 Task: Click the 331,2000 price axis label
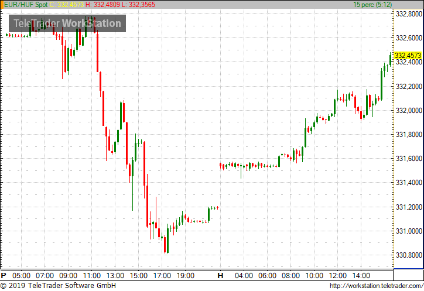pyautogui.click(x=409, y=207)
